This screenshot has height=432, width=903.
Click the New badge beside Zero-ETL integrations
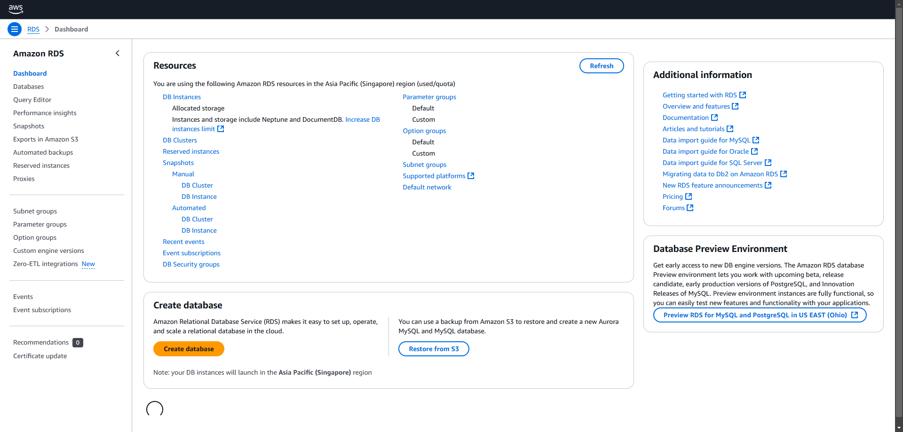(x=88, y=264)
